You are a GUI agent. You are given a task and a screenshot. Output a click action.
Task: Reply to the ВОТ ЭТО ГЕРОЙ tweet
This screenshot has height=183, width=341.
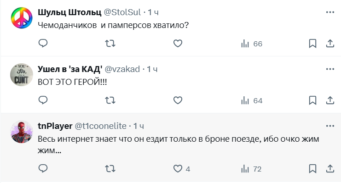tap(43, 100)
